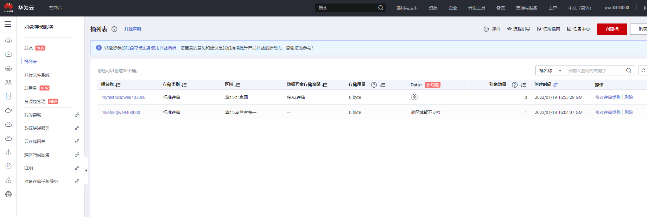Screen dimensions: 647x217
Task: Click 修改存储类别 for mytestbosqwe8403000
Action: click(x=608, y=97)
